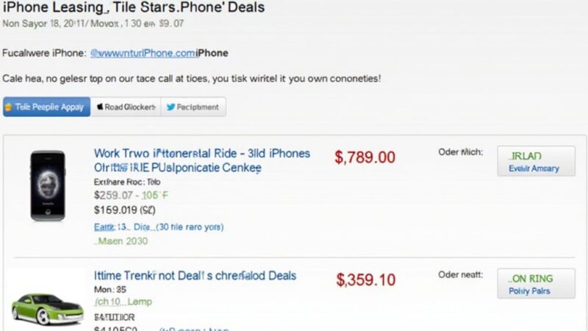Click the icon on the blue Tile Peeplie button
Viewport: 588px width, 331px height.
(10, 107)
